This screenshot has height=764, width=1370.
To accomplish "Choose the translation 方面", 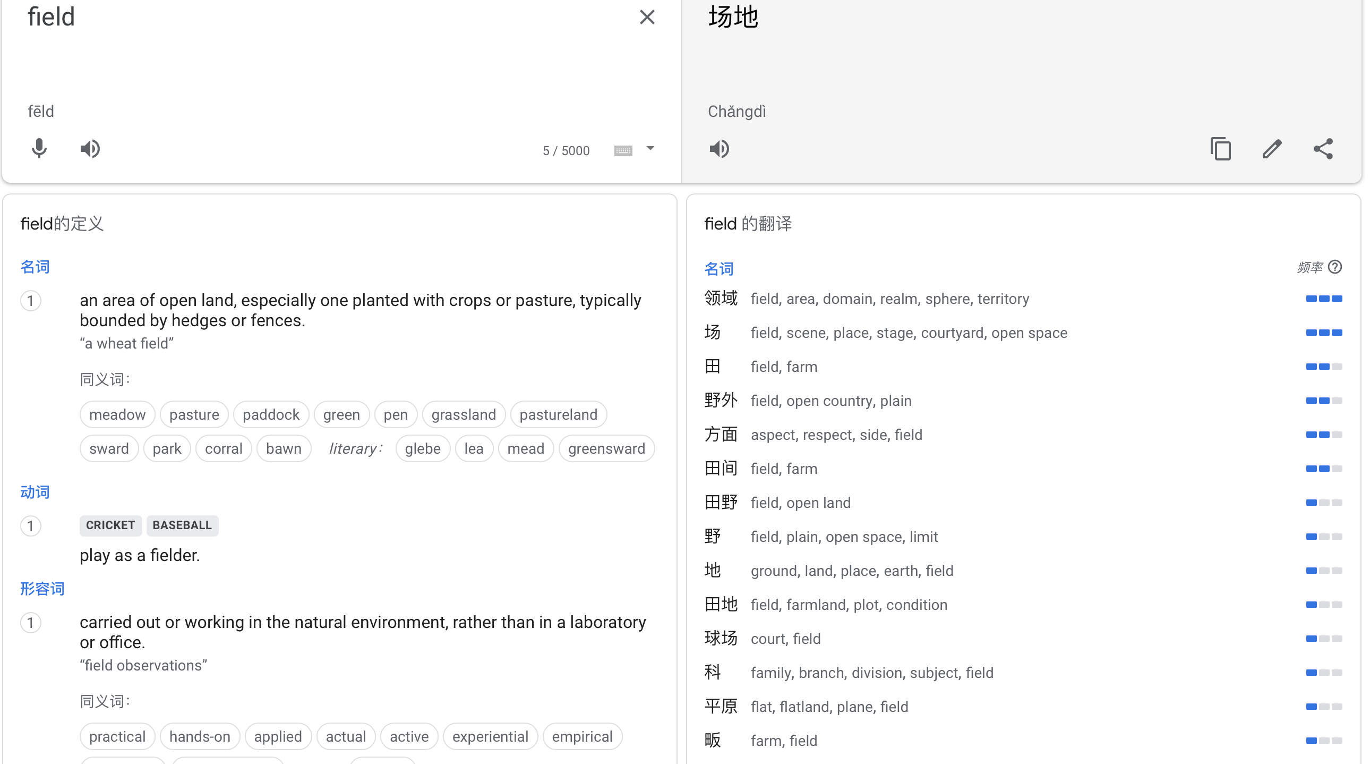I will [x=721, y=435].
